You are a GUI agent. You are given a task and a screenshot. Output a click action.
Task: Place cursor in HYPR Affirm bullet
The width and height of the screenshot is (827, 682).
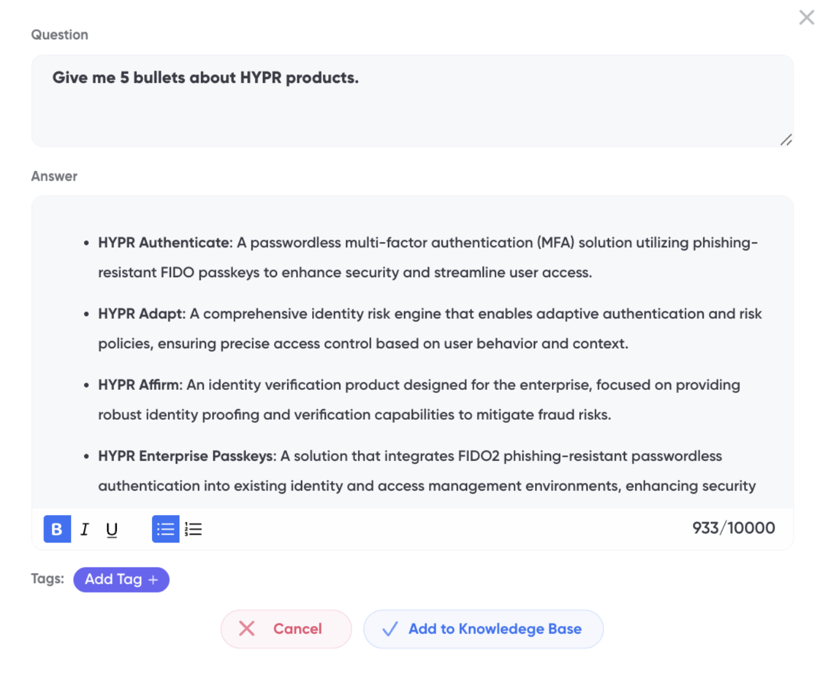tap(419, 399)
